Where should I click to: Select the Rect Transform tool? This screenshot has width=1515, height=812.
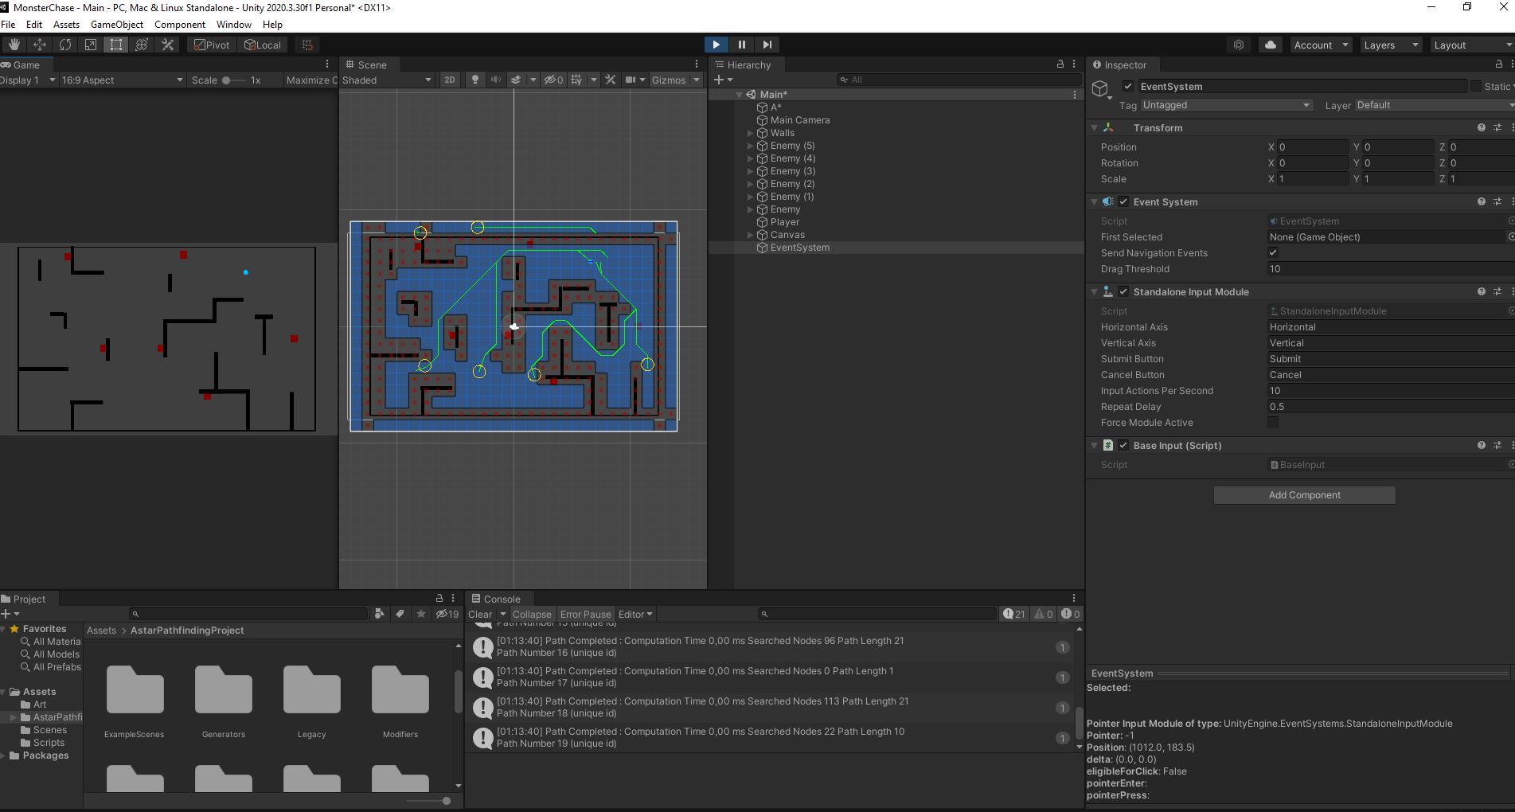click(116, 45)
